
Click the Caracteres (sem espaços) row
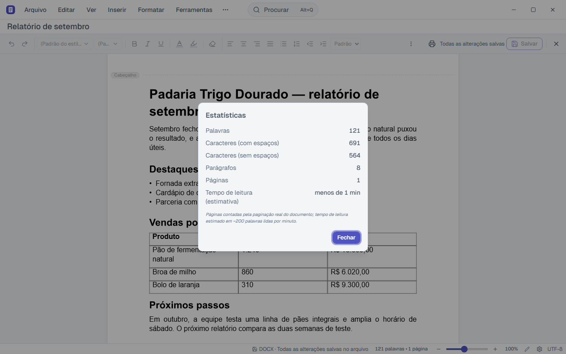[283, 155]
